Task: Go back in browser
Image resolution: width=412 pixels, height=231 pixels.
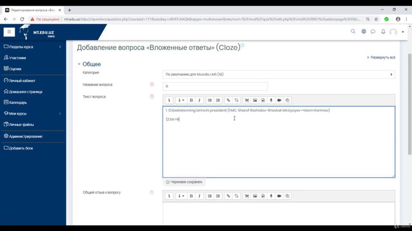Action: pos(6,19)
